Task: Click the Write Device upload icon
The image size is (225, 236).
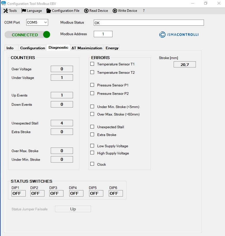Action: [115, 11]
